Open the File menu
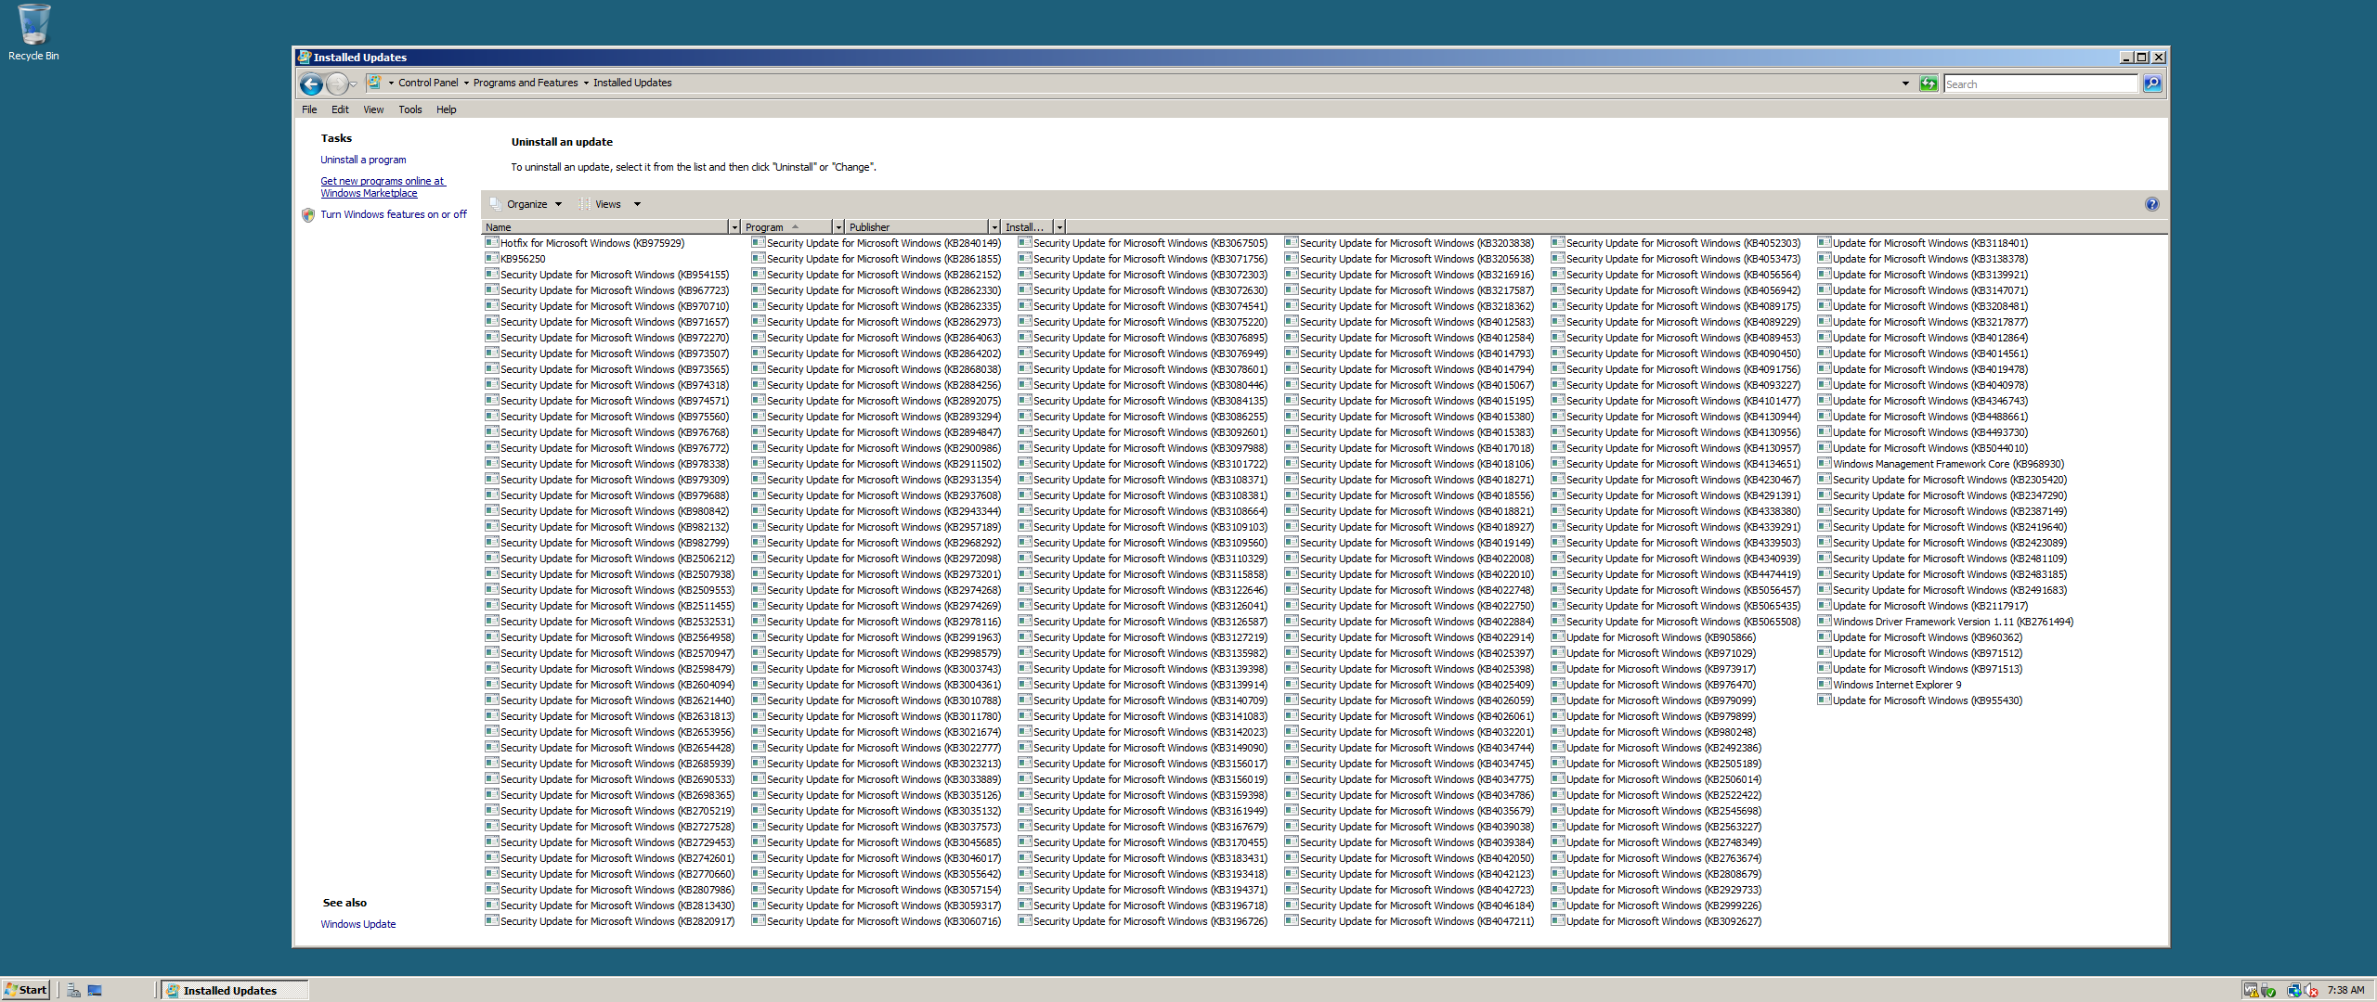2377x1002 pixels. pyautogui.click(x=309, y=109)
